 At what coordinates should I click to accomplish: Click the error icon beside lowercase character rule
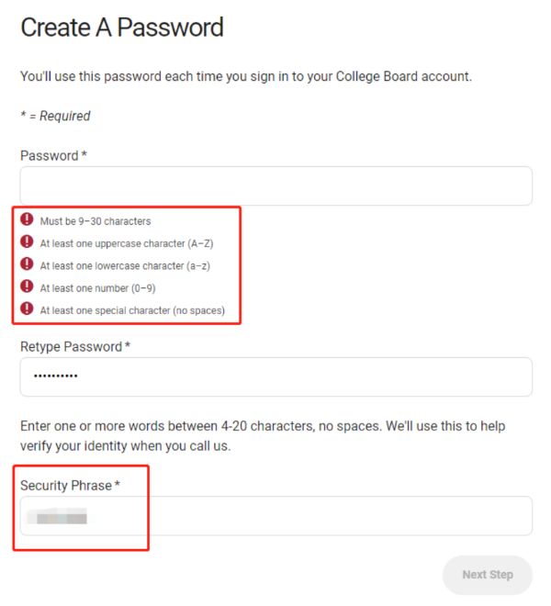[x=27, y=264]
